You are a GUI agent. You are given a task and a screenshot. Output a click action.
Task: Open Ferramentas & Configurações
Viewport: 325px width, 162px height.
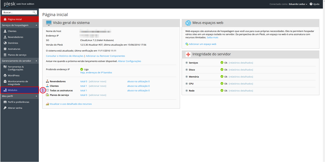tap(16, 68)
